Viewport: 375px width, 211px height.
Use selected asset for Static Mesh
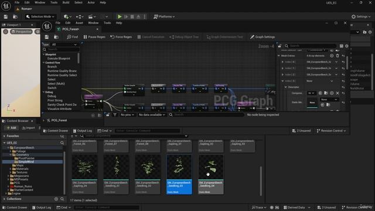tap(322, 105)
